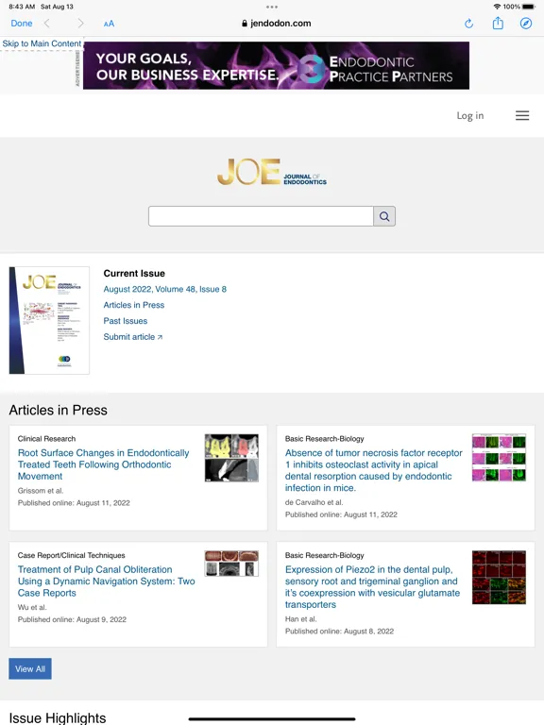
Task: Select the 'Grissom et al.' author text
Action: [41, 491]
